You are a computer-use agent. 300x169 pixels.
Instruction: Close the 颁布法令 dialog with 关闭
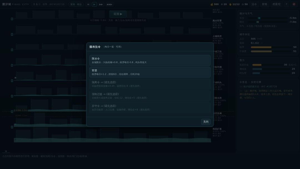click(x=206, y=122)
